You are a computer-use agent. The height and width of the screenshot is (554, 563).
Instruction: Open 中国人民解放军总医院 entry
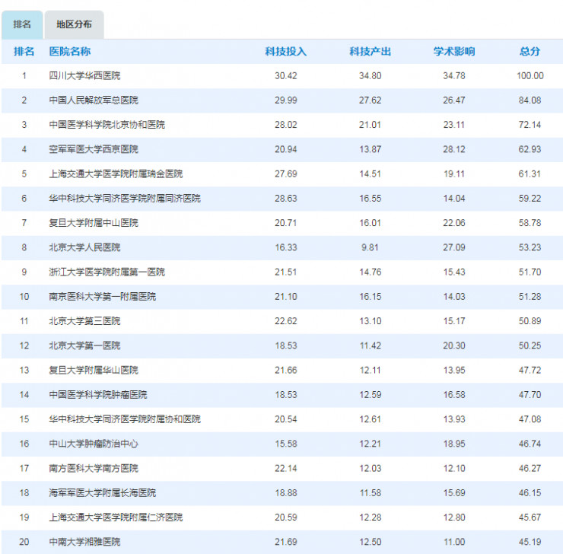94,100
